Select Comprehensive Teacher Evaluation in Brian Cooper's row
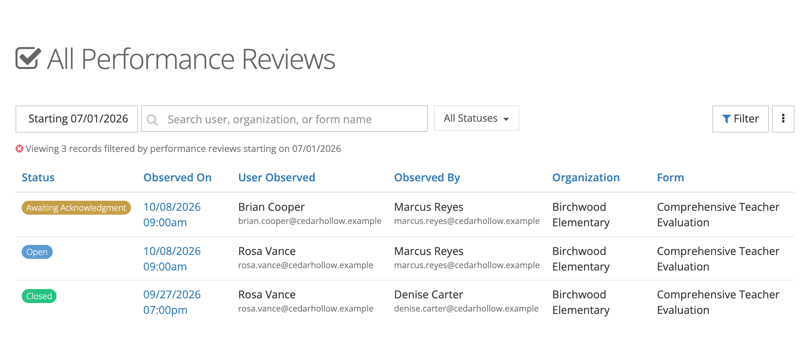The image size is (810, 341). pyautogui.click(x=718, y=215)
